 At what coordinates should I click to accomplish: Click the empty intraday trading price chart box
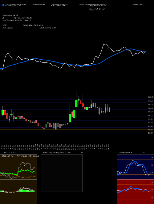pos(62,173)
